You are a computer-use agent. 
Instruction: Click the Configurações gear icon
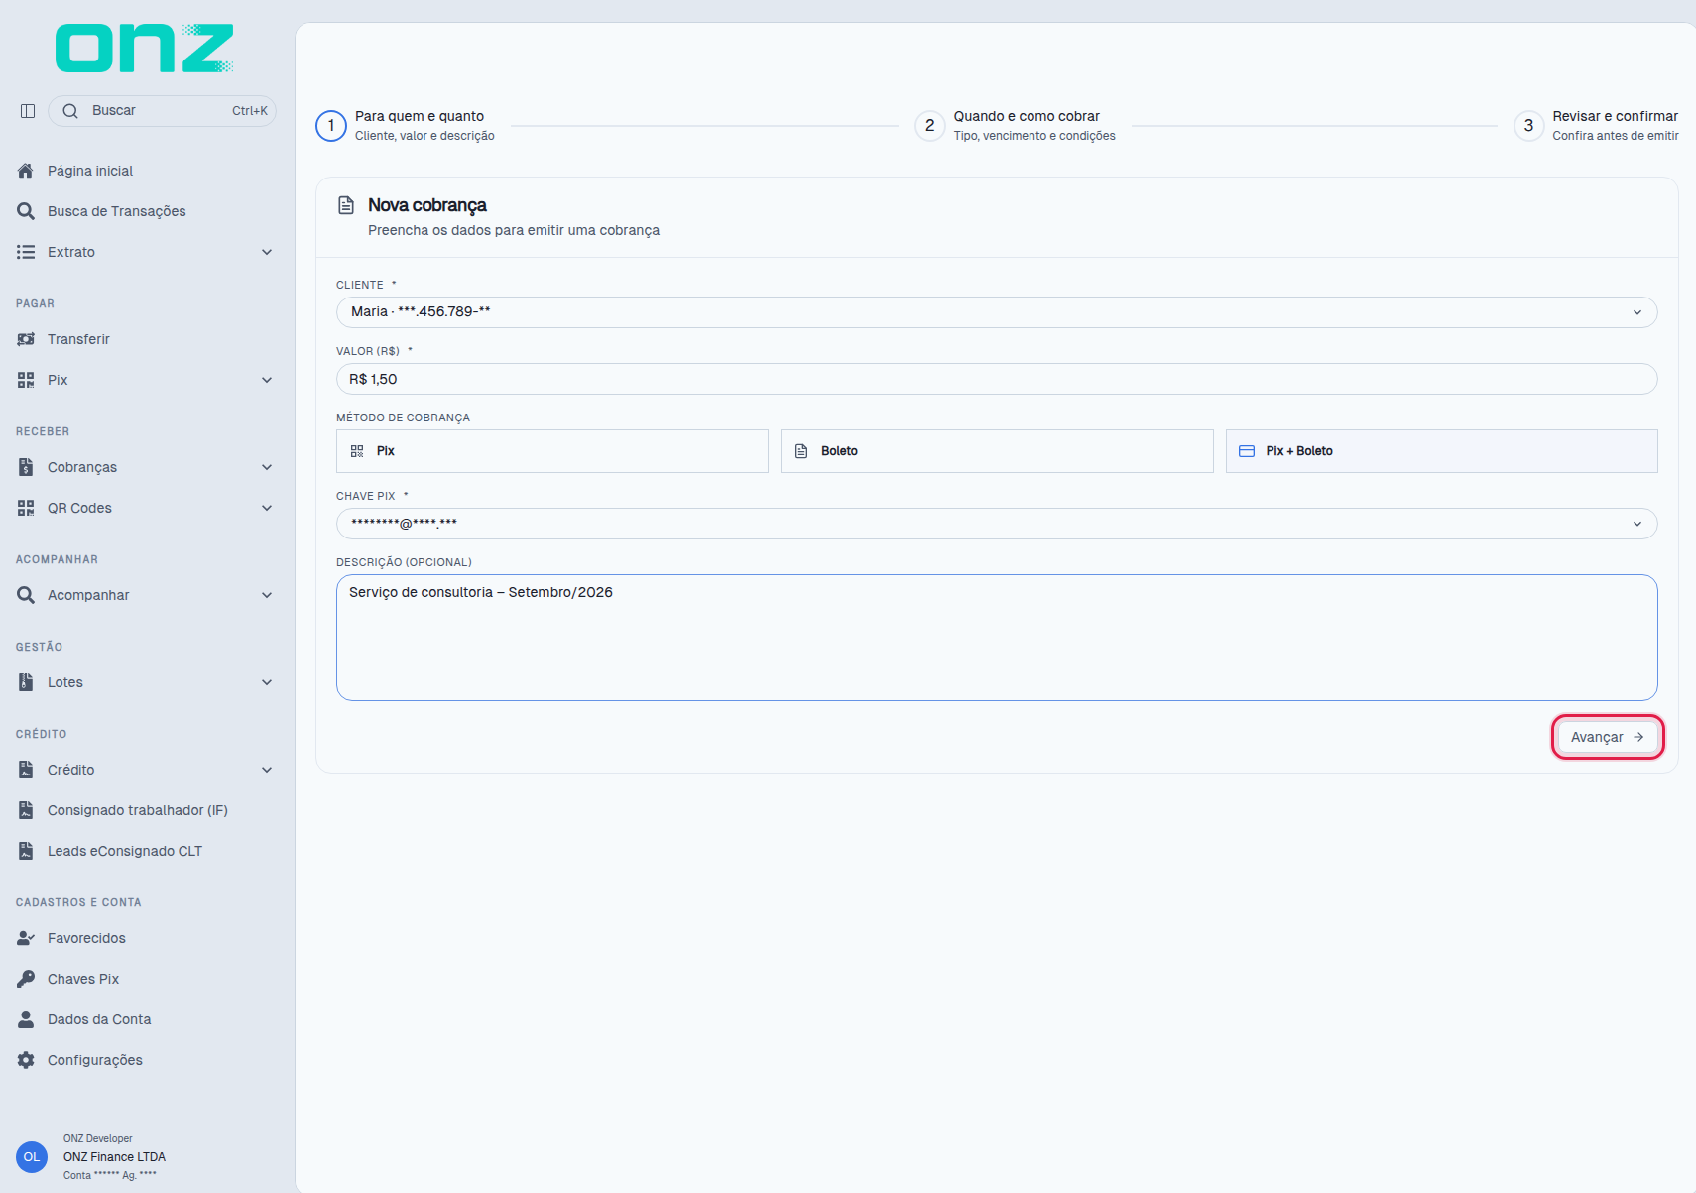26,1060
